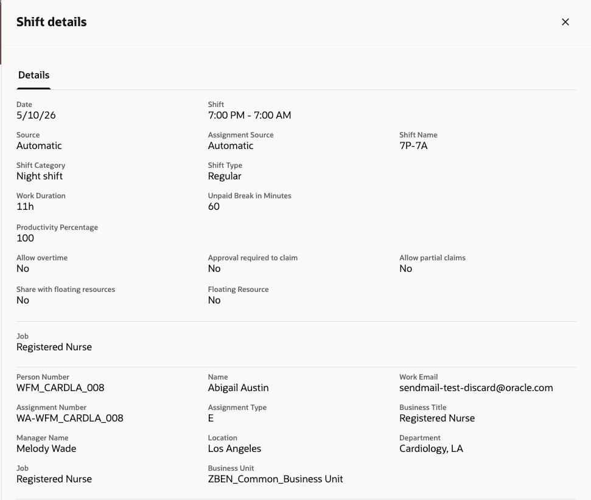The height and width of the screenshot is (500, 591).
Task: Click the Shift details heading
Action: click(52, 22)
